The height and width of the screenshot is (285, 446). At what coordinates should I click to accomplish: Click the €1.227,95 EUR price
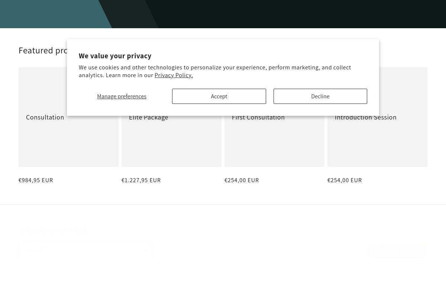(141, 180)
